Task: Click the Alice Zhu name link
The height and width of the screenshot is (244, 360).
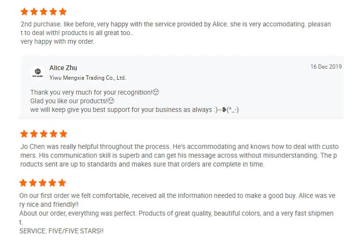Action: [63, 68]
